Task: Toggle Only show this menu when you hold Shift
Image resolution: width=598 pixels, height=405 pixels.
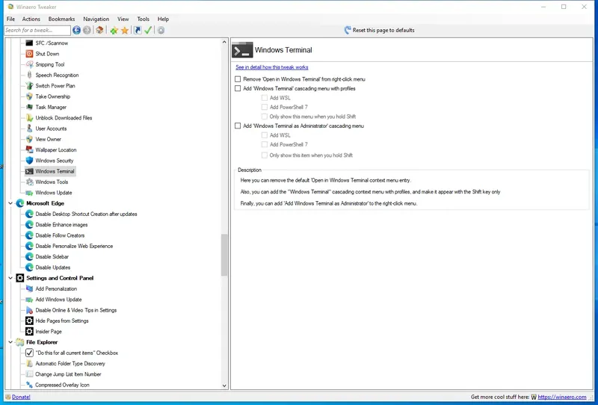Action: (x=265, y=117)
